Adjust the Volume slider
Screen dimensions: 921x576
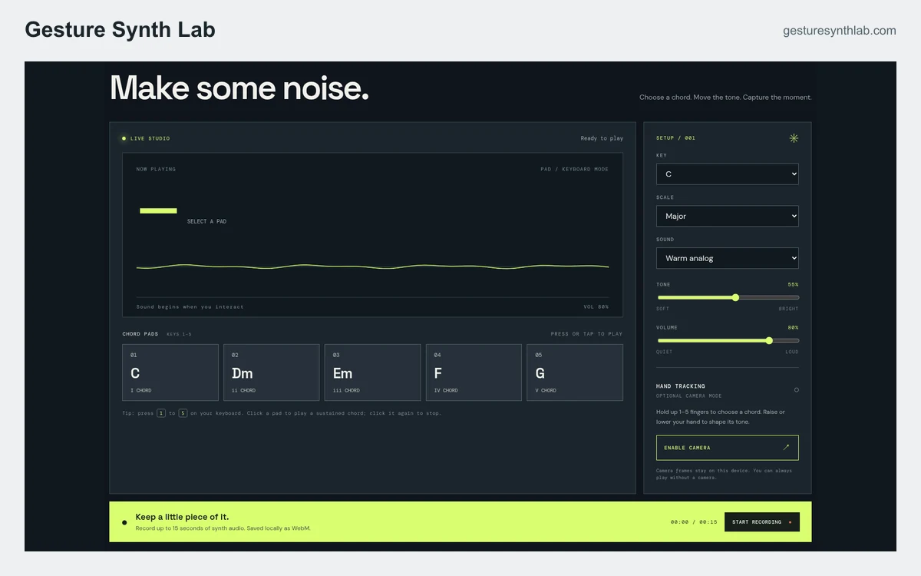[x=728, y=340]
